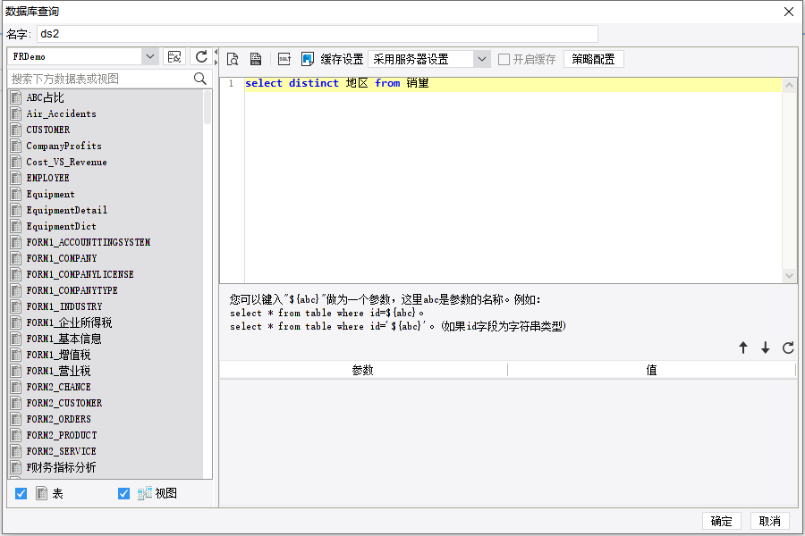Select the FORM1_营业税 table
Image resolution: width=805 pixels, height=536 pixels.
(x=58, y=371)
